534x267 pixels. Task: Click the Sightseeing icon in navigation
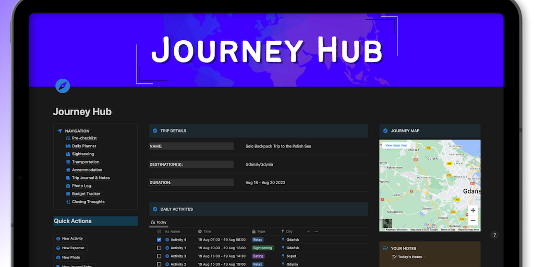coord(68,154)
